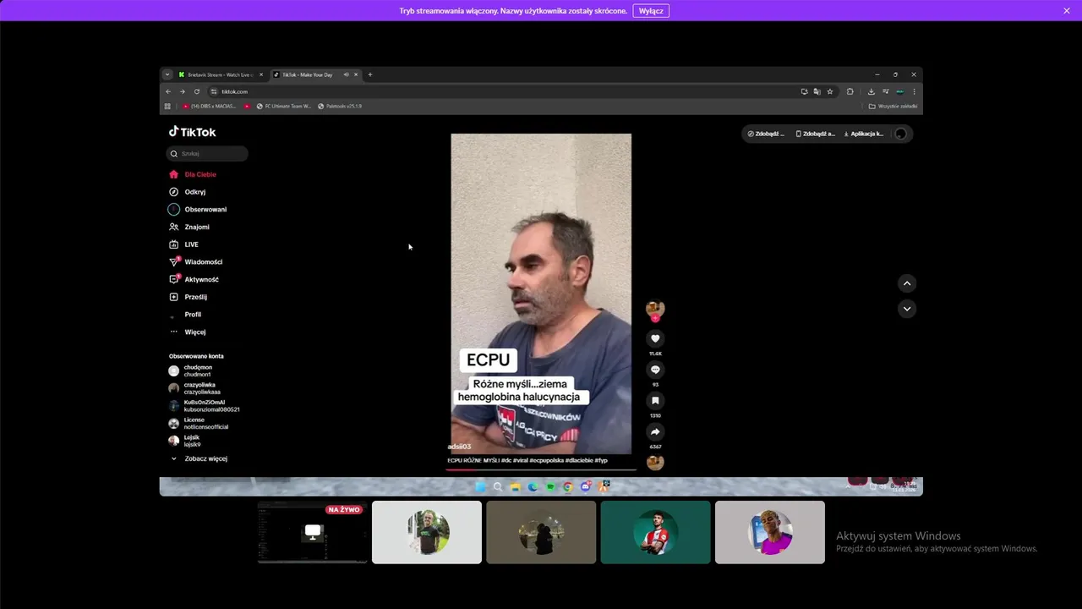The width and height of the screenshot is (1082, 609).
Task: Open Spotify in shared screen taskbar
Action: click(550, 486)
